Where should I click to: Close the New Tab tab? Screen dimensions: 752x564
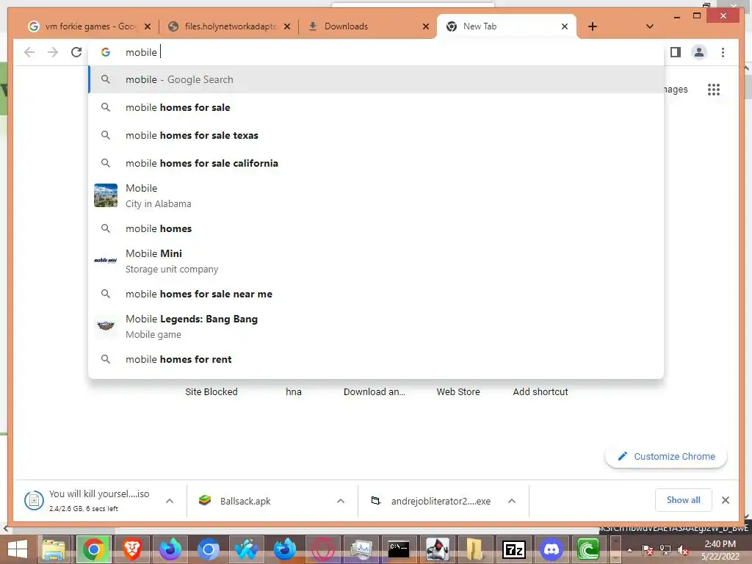[x=565, y=26]
